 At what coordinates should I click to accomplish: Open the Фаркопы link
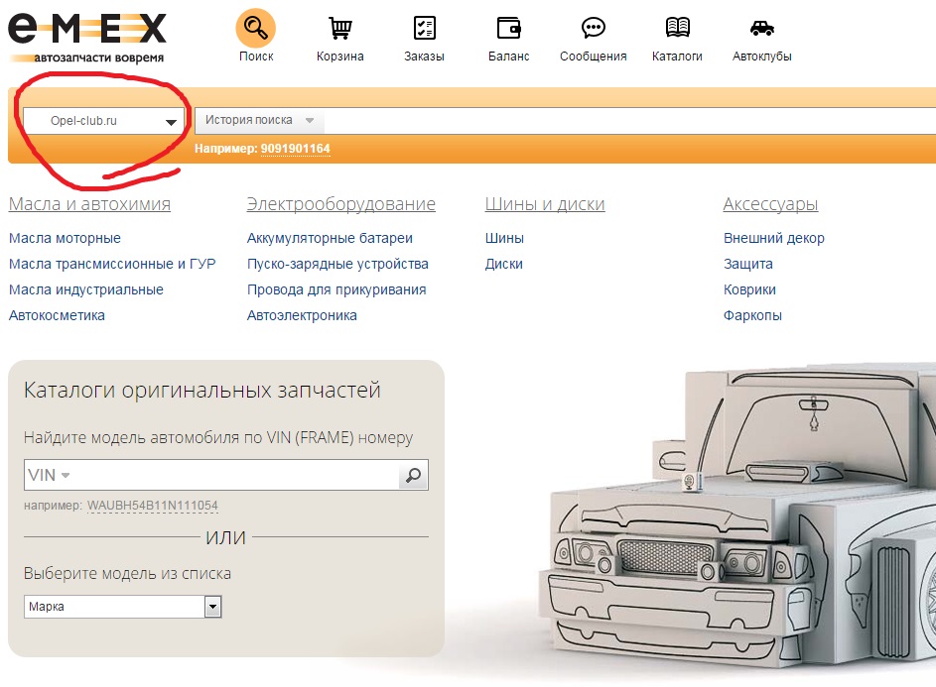[752, 315]
